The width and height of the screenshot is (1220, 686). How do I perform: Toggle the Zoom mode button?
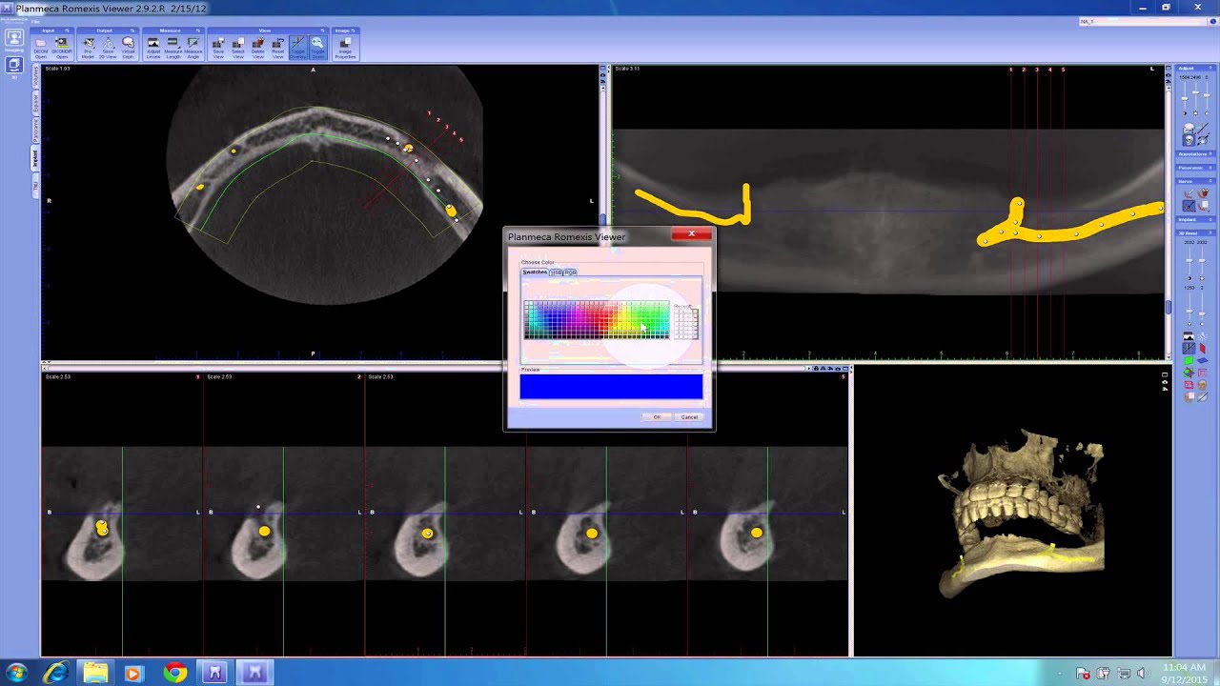pyautogui.click(x=317, y=48)
